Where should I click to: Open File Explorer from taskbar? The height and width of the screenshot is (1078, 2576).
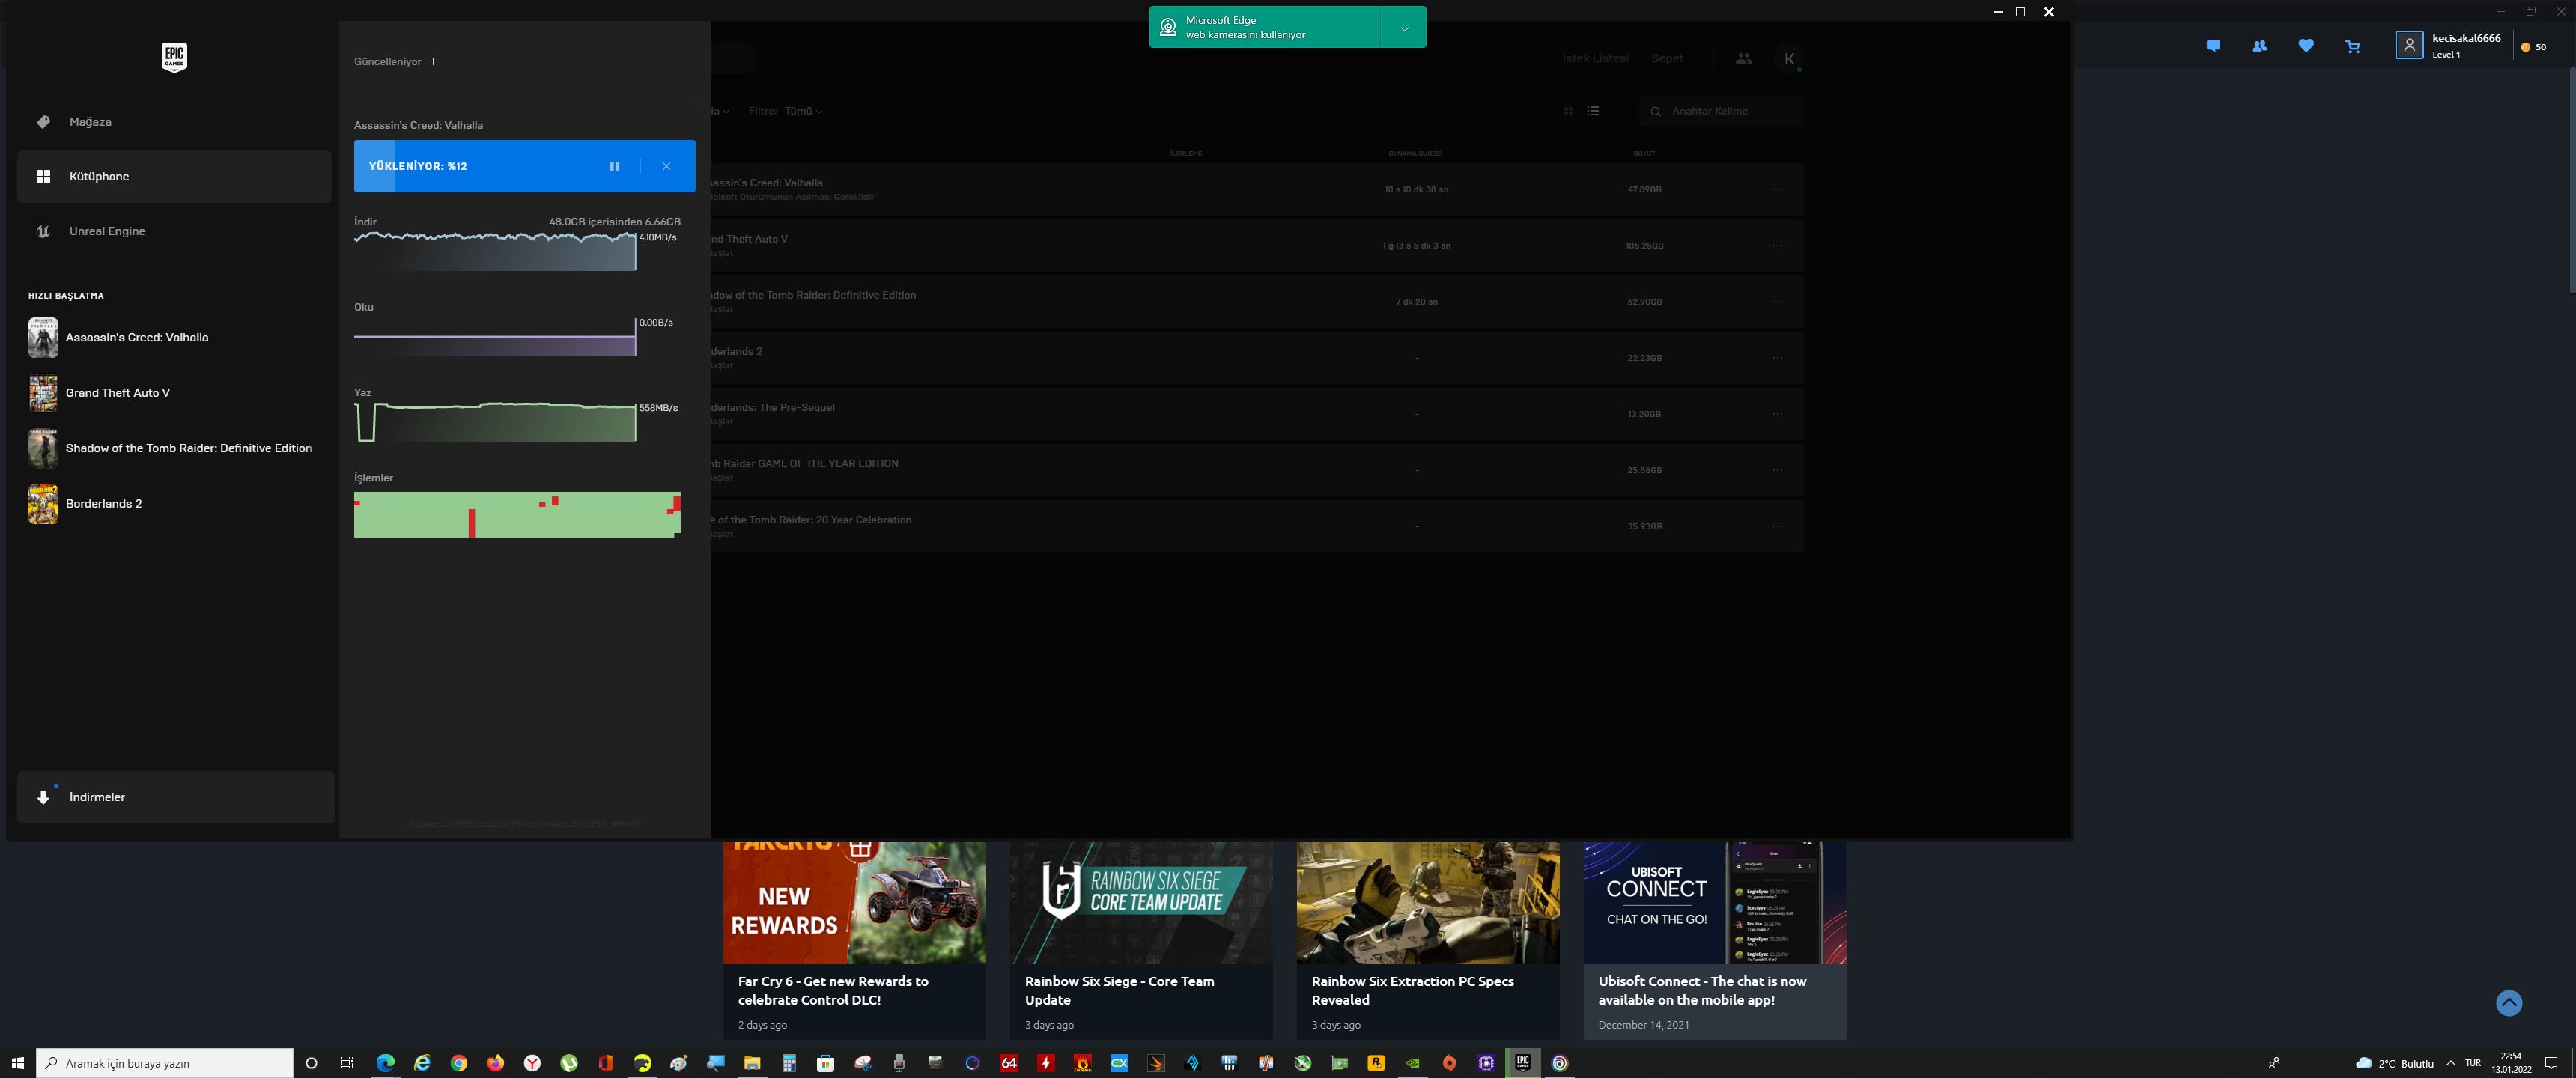752,1063
